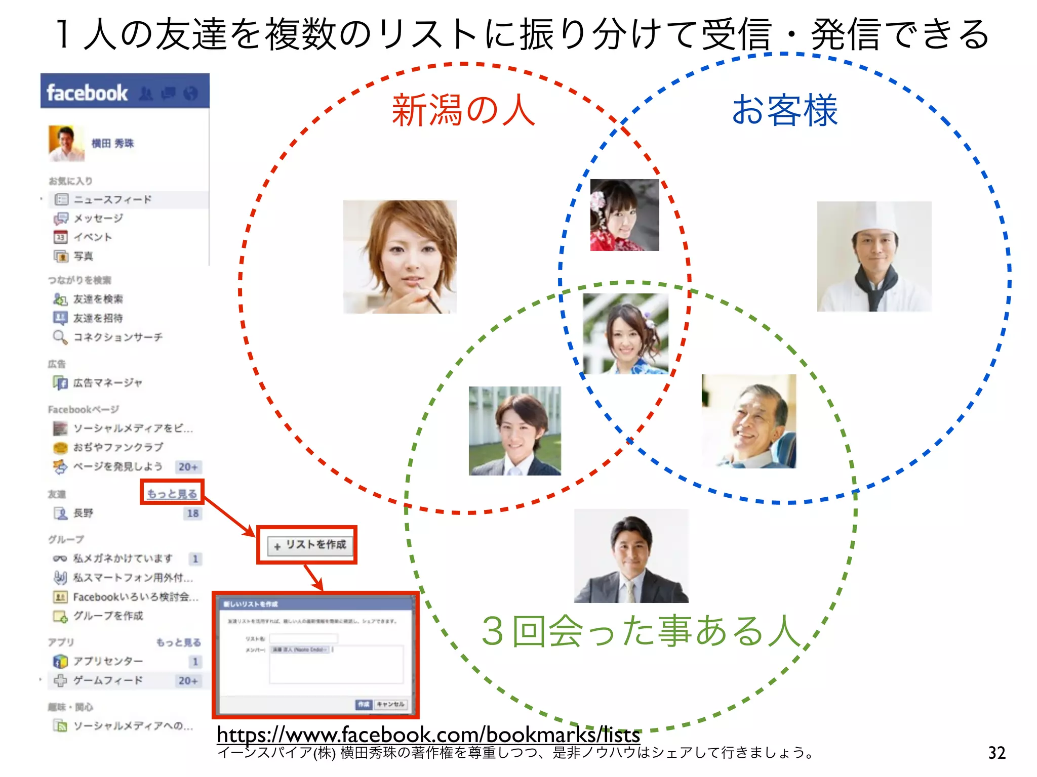The width and height of the screenshot is (1037, 777).
Task: Click the イベント calendar icon
Action: [60, 237]
